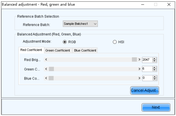
Task: Click right arrow of Blue Component slider
Action: 139,78
